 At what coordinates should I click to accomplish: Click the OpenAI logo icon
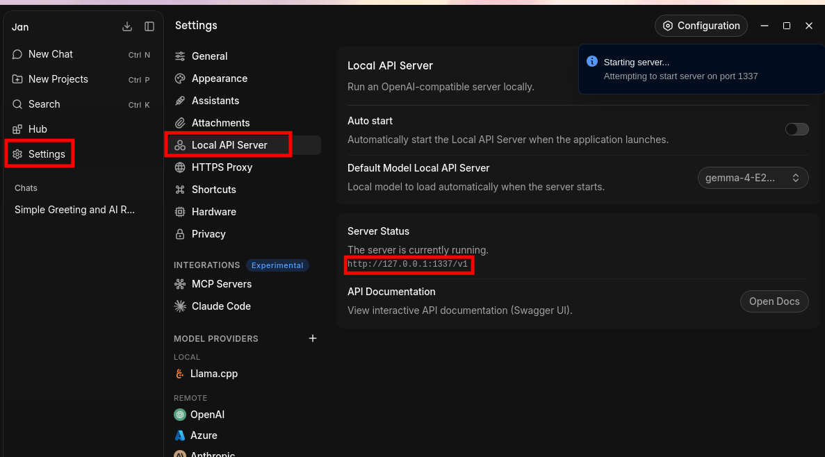tap(180, 415)
